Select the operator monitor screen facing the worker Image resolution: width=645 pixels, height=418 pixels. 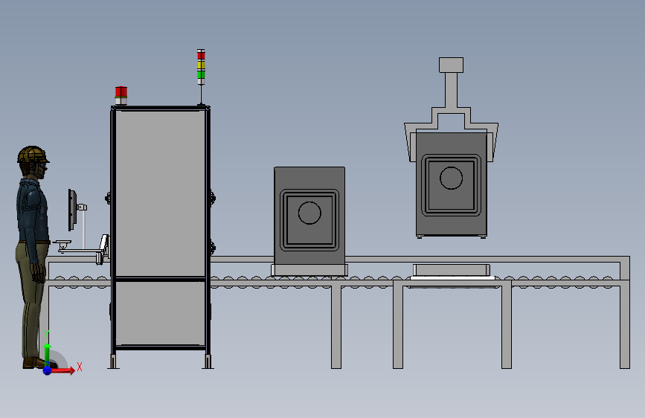(x=72, y=210)
